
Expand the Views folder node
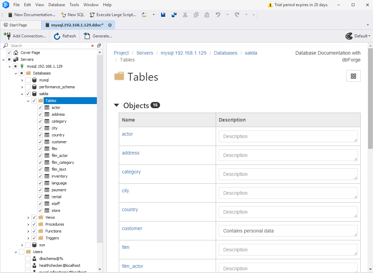point(28,218)
